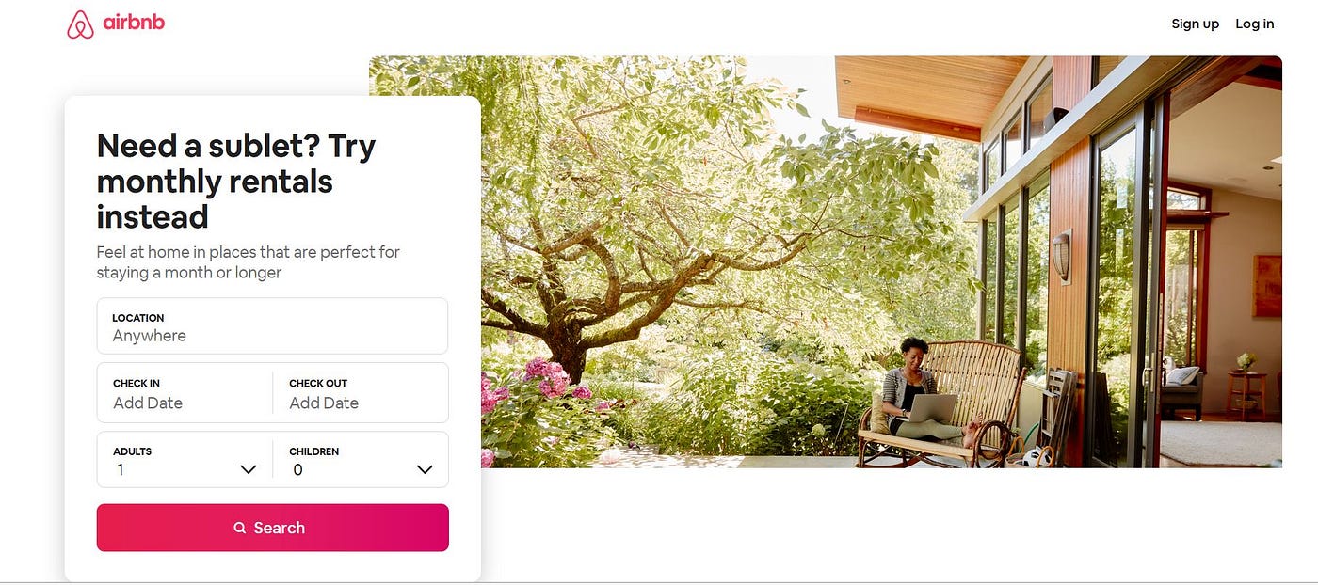
Task: Click the Airbnb Bélo logo icon
Action: click(81, 24)
